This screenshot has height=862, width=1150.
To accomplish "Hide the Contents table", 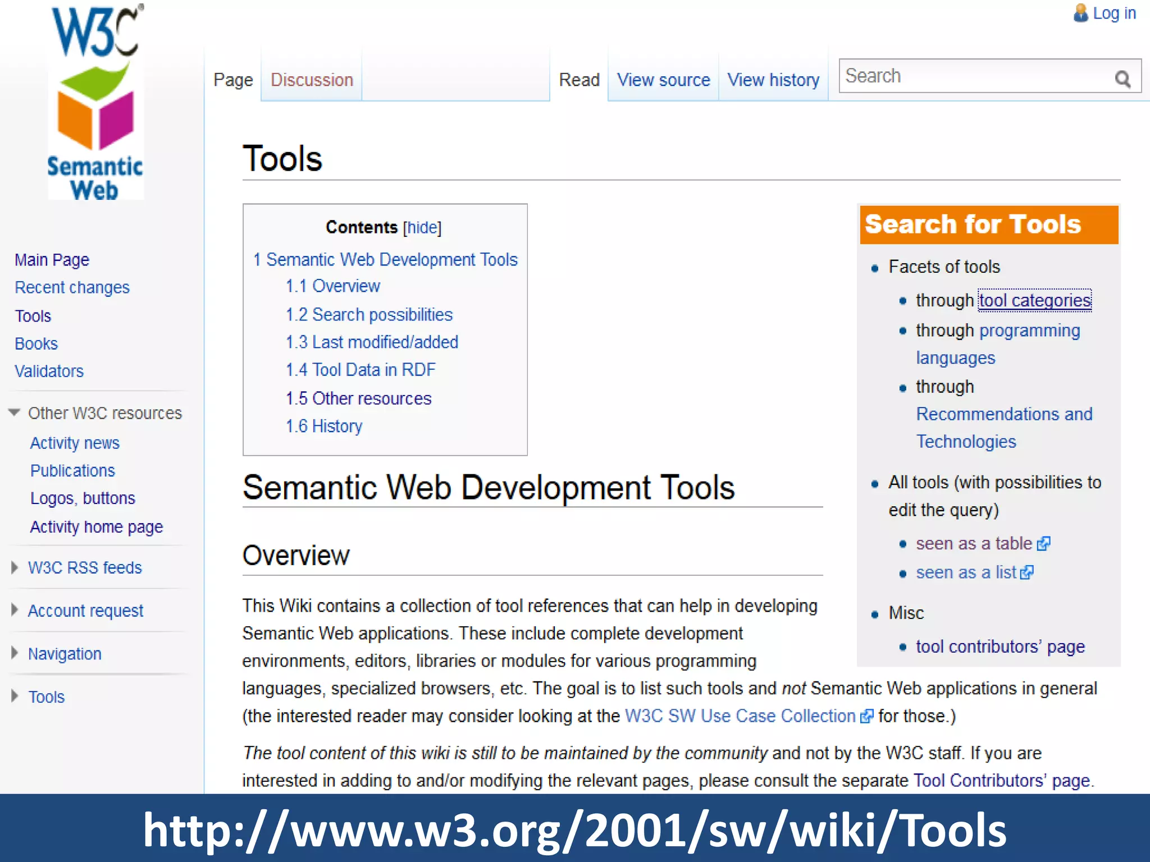I will 422,227.
